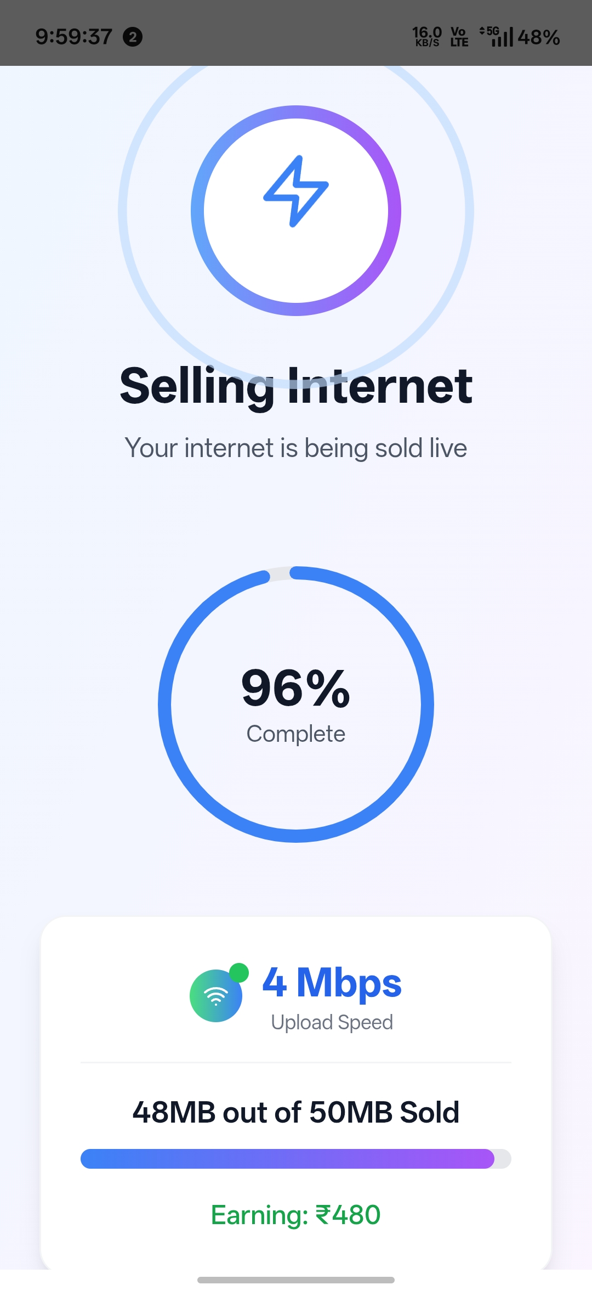
Task: Tap the notification count badge in status bar
Action: click(x=133, y=37)
